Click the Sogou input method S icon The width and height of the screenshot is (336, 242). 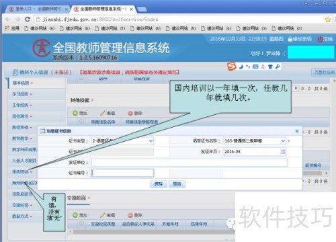click(x=232, y=67)
